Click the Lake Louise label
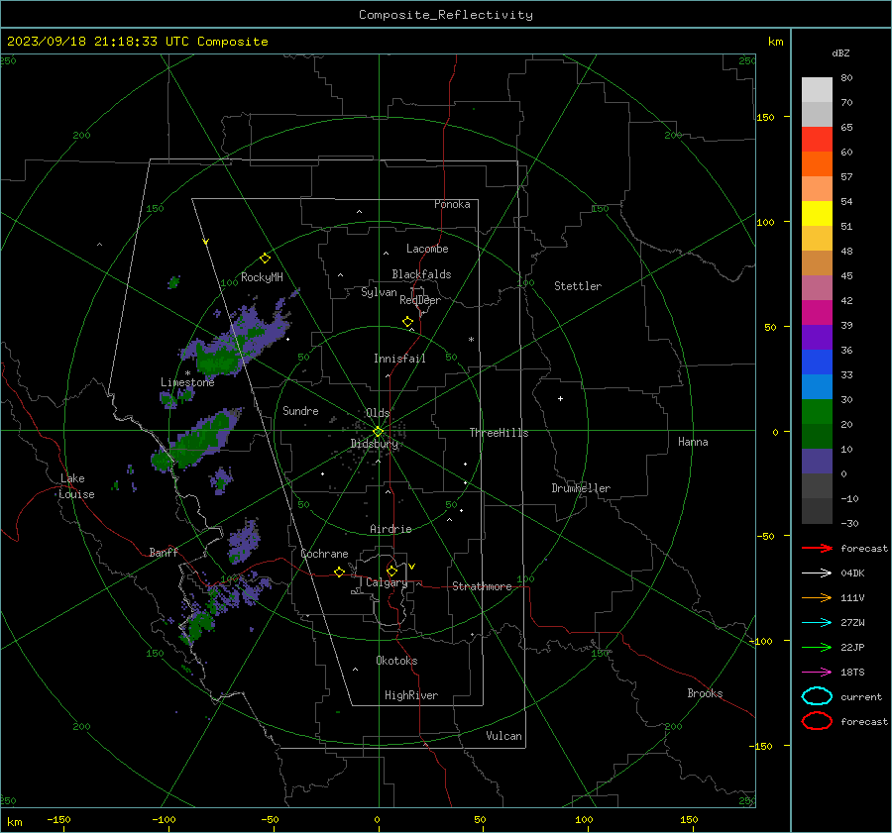 76,486
